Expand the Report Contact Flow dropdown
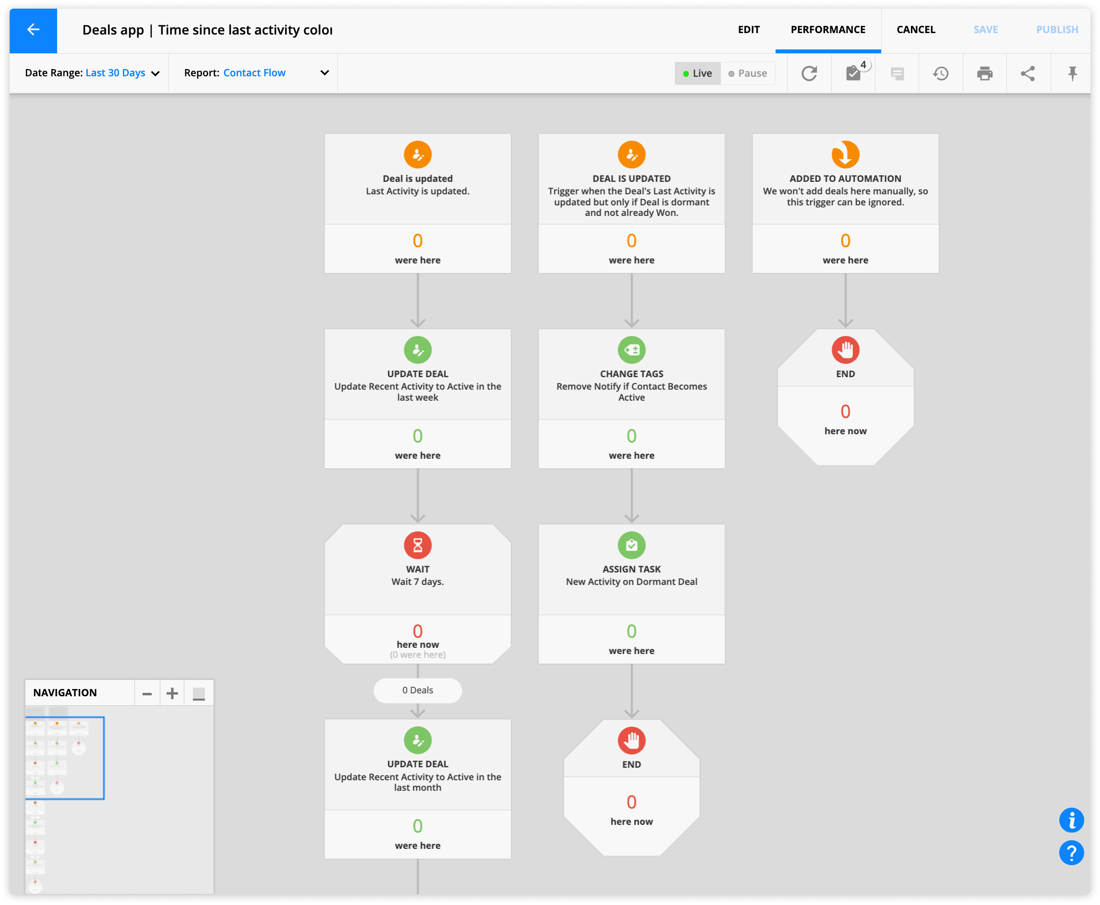This screenshot has height=905, width=1100. 324,73
